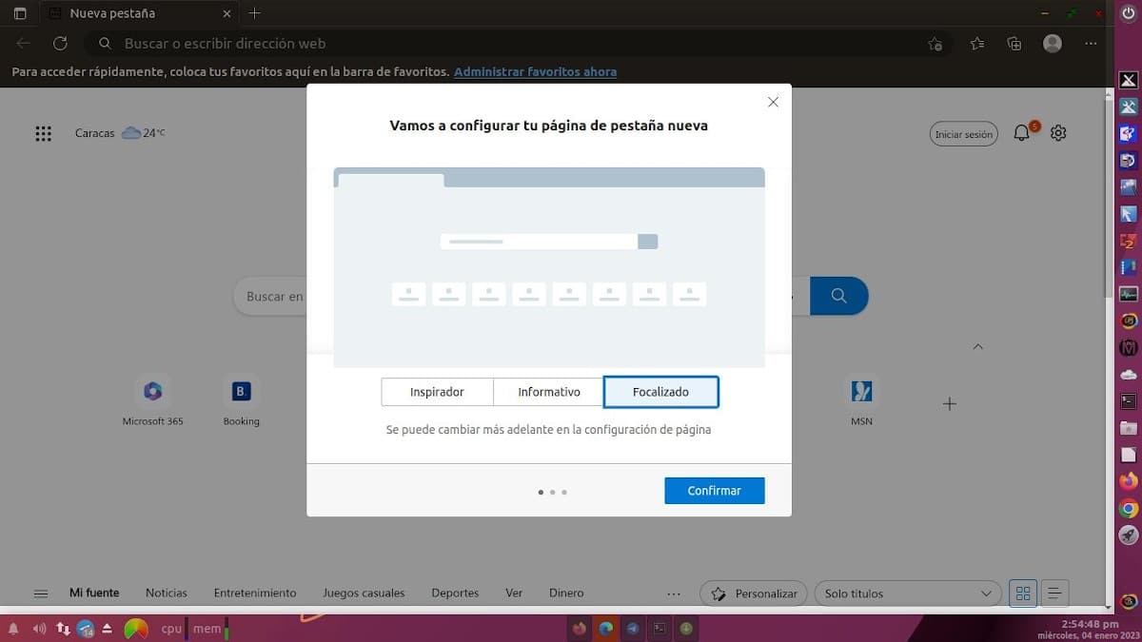Collapse the shortcuts section with the chevron
The width and height of the screenshot is (1142, 642).
978,346
